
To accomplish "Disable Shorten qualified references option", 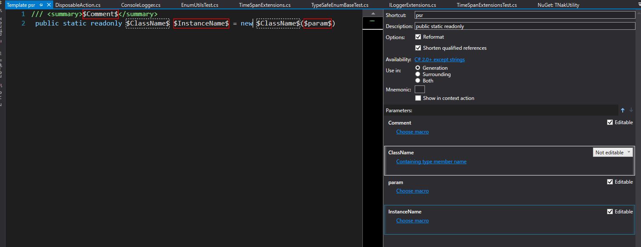I will click(x=418, y=48).
